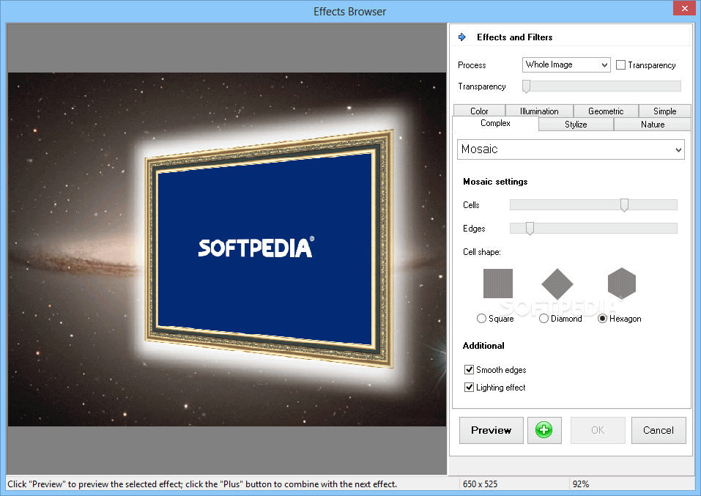Click the greyed-out OK button
The width and height of the screenshot is (701, 496).
pos(598,430)
